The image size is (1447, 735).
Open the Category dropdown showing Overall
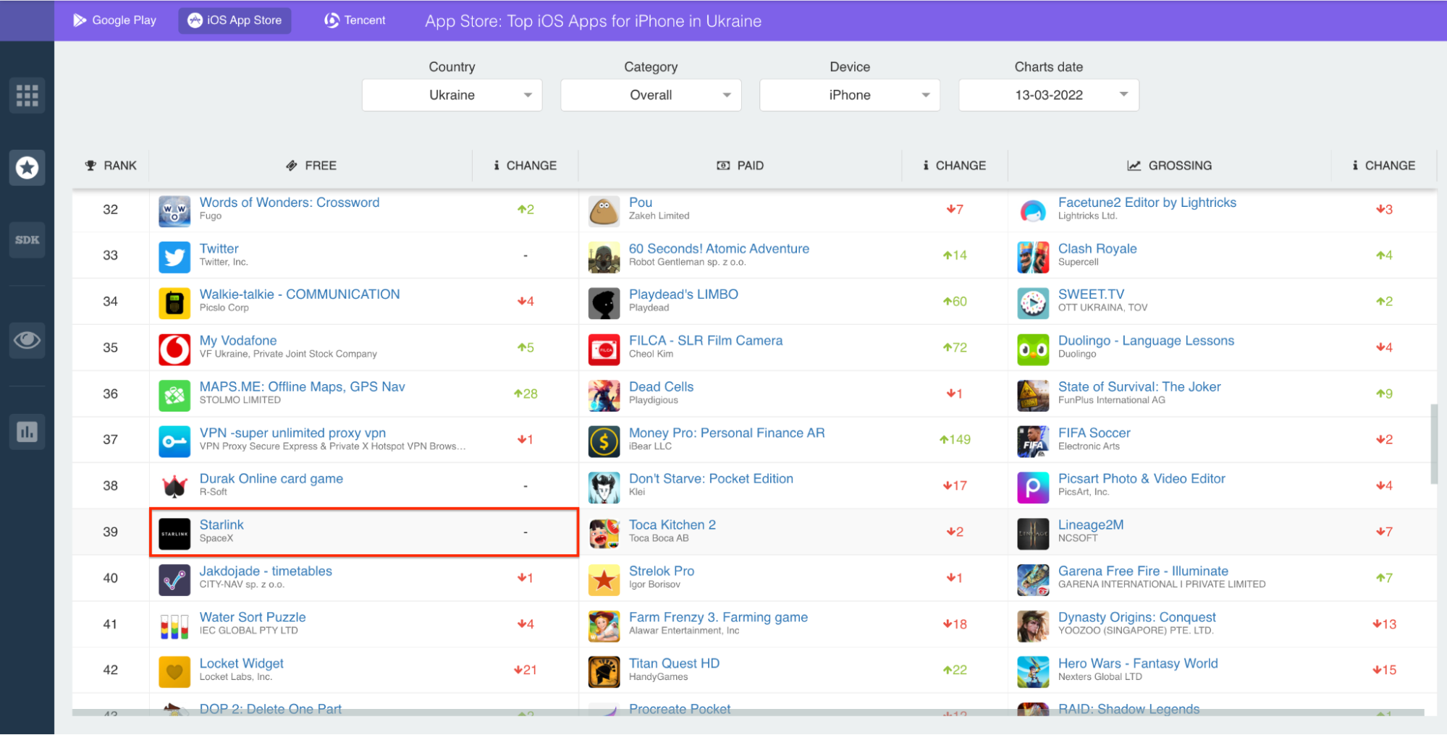[x=651, y=95]
